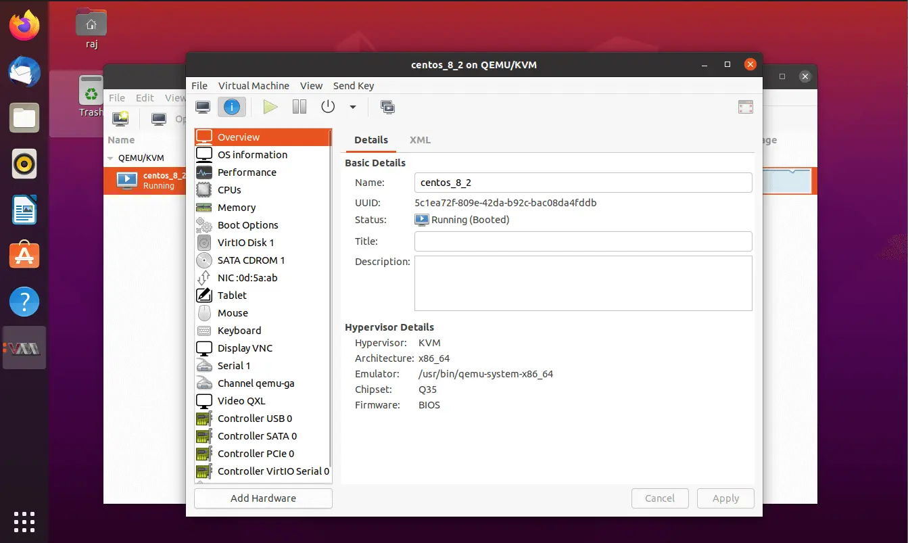Select CPUs in hardware list
The image size is (908, 543).
[x=262, y=190]
